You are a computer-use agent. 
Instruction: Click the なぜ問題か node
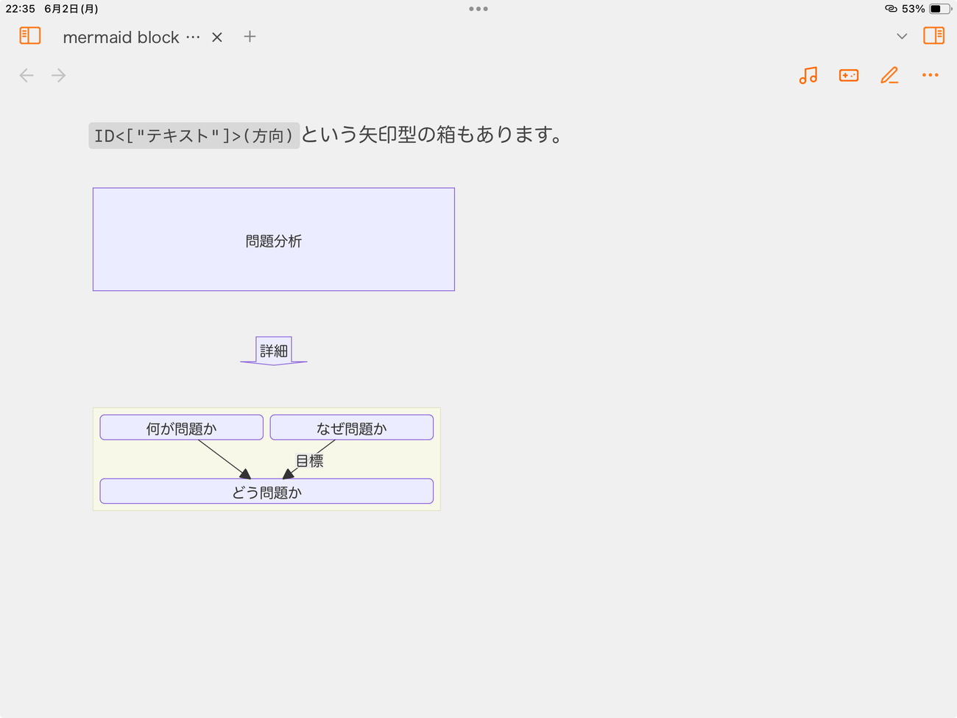352,428
